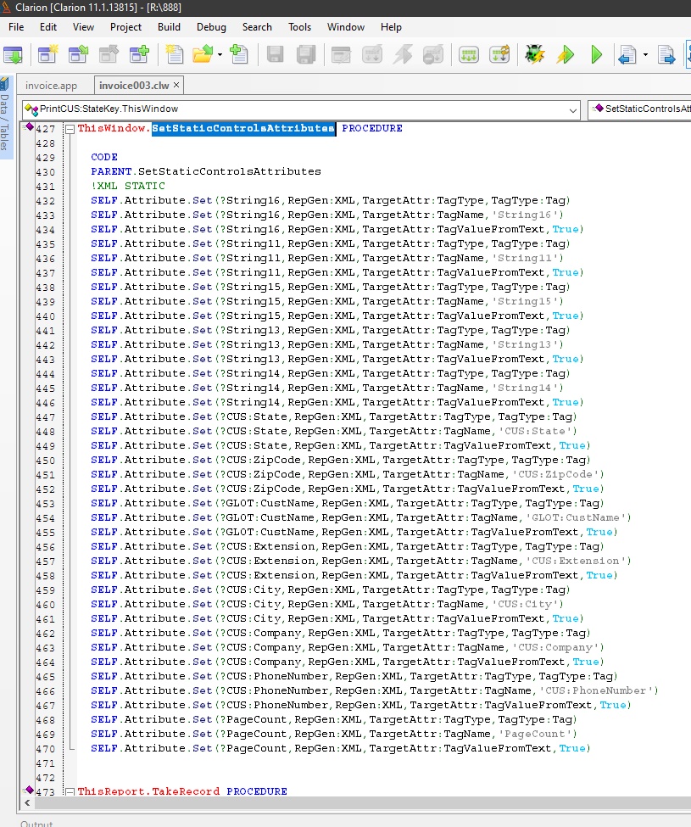
Task: Click the Open folder toolbar icon
Action: coord(202,55)
